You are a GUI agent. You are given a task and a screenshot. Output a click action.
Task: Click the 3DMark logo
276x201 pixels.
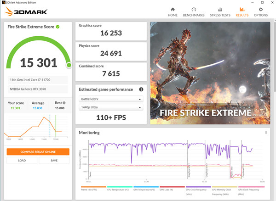coord(26,11)
